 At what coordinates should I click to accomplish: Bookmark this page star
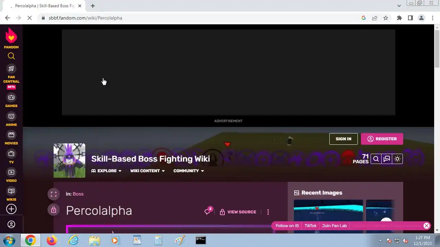386,18
